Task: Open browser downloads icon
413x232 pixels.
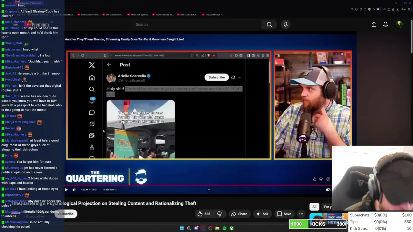Action: (398, 9)
